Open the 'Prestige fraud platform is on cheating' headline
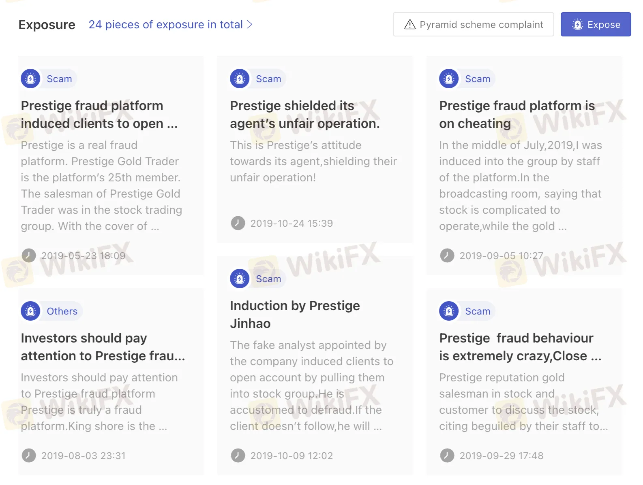643x485 pixels. tap(517, 115)
